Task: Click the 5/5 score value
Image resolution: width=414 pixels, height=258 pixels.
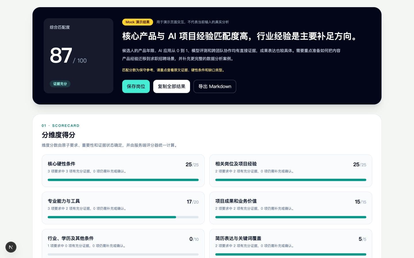Action: tap(363, 239)
